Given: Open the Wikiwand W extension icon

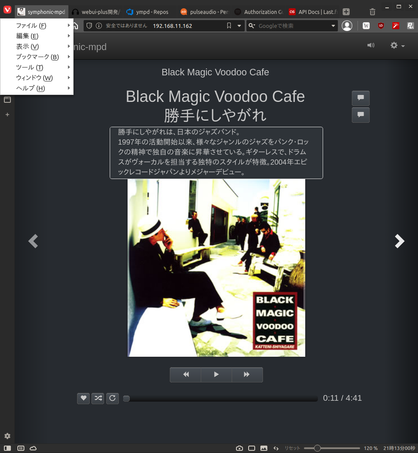Looking at the screenshot, I should pyautogui.click(x=366, y=26).
